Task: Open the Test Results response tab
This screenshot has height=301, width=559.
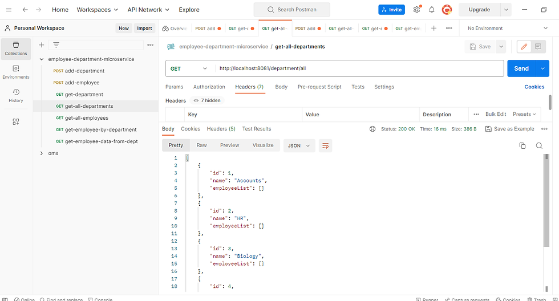Action: point(257,129)
